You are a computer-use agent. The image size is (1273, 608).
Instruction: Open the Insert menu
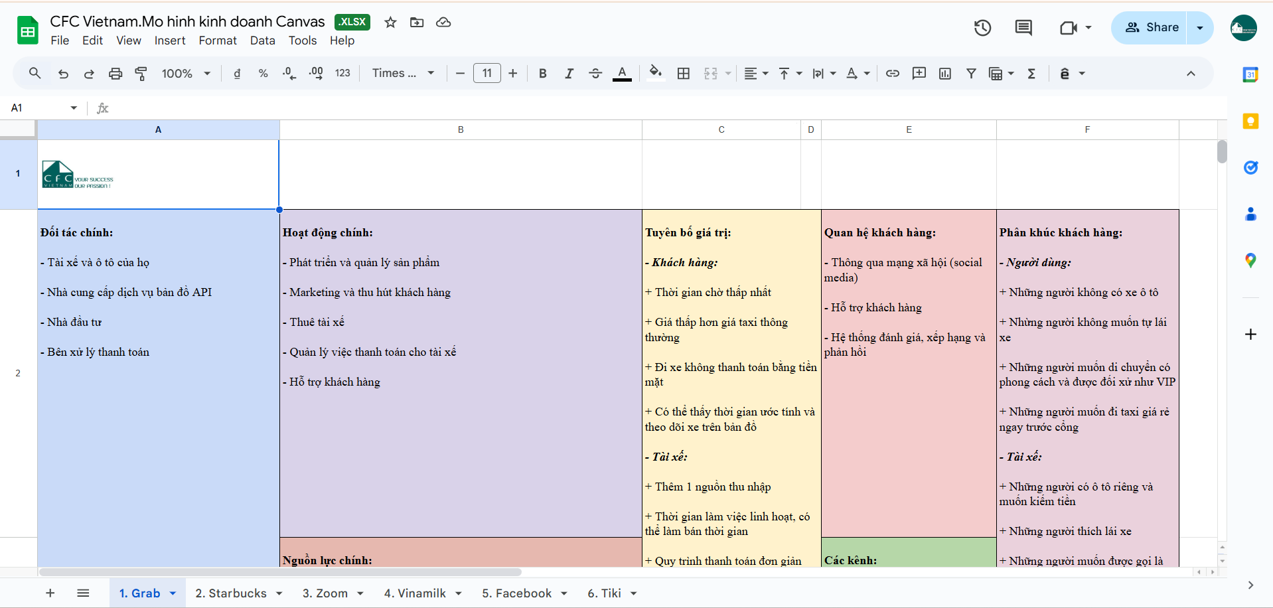click(x=170, y=40)
